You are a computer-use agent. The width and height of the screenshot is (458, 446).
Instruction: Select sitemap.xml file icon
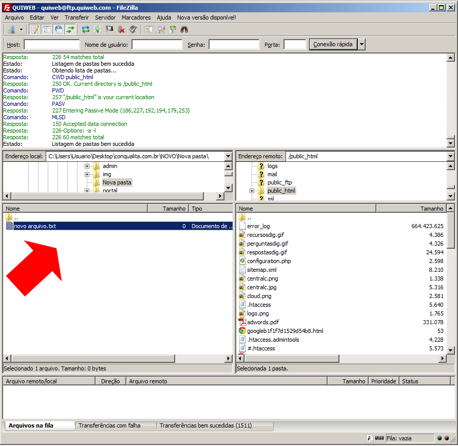click(x=242, y=270)
